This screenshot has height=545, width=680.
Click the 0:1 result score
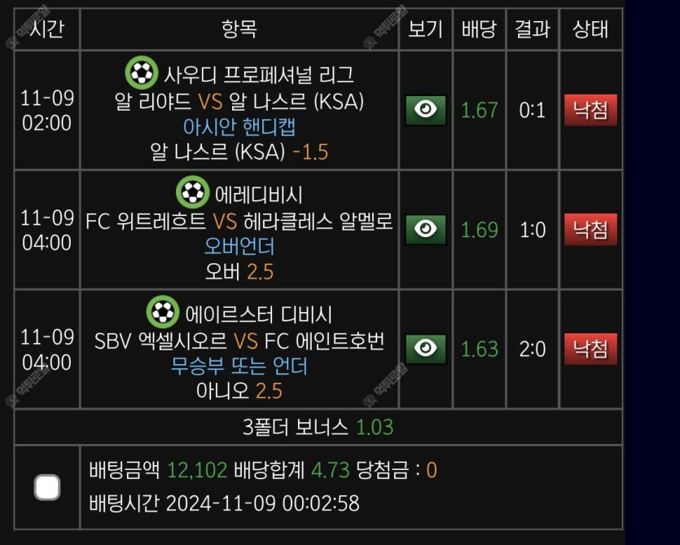pos(533,110)
